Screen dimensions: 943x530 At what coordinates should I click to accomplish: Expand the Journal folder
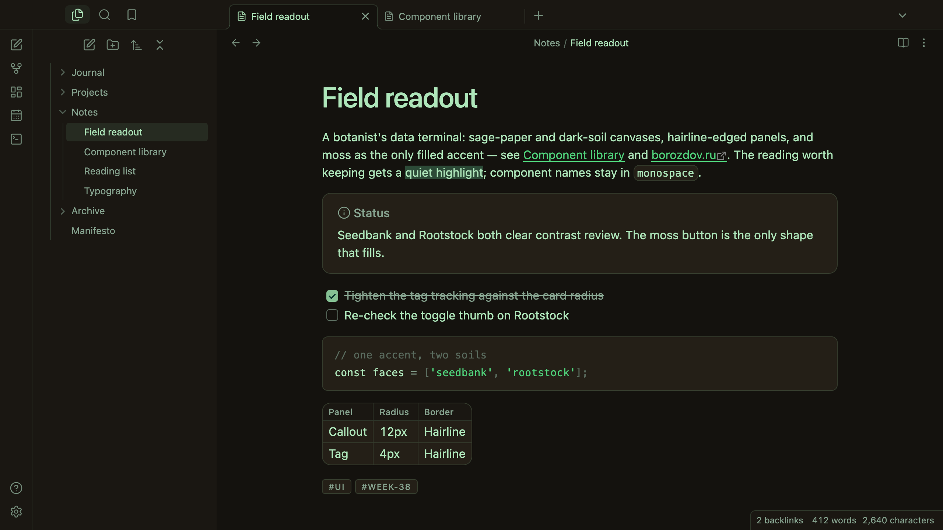click(63, 72)
